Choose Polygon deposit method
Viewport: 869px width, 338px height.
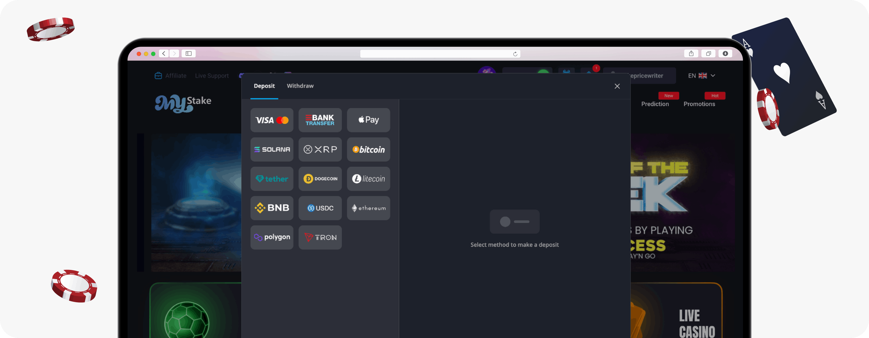(272, 237)
